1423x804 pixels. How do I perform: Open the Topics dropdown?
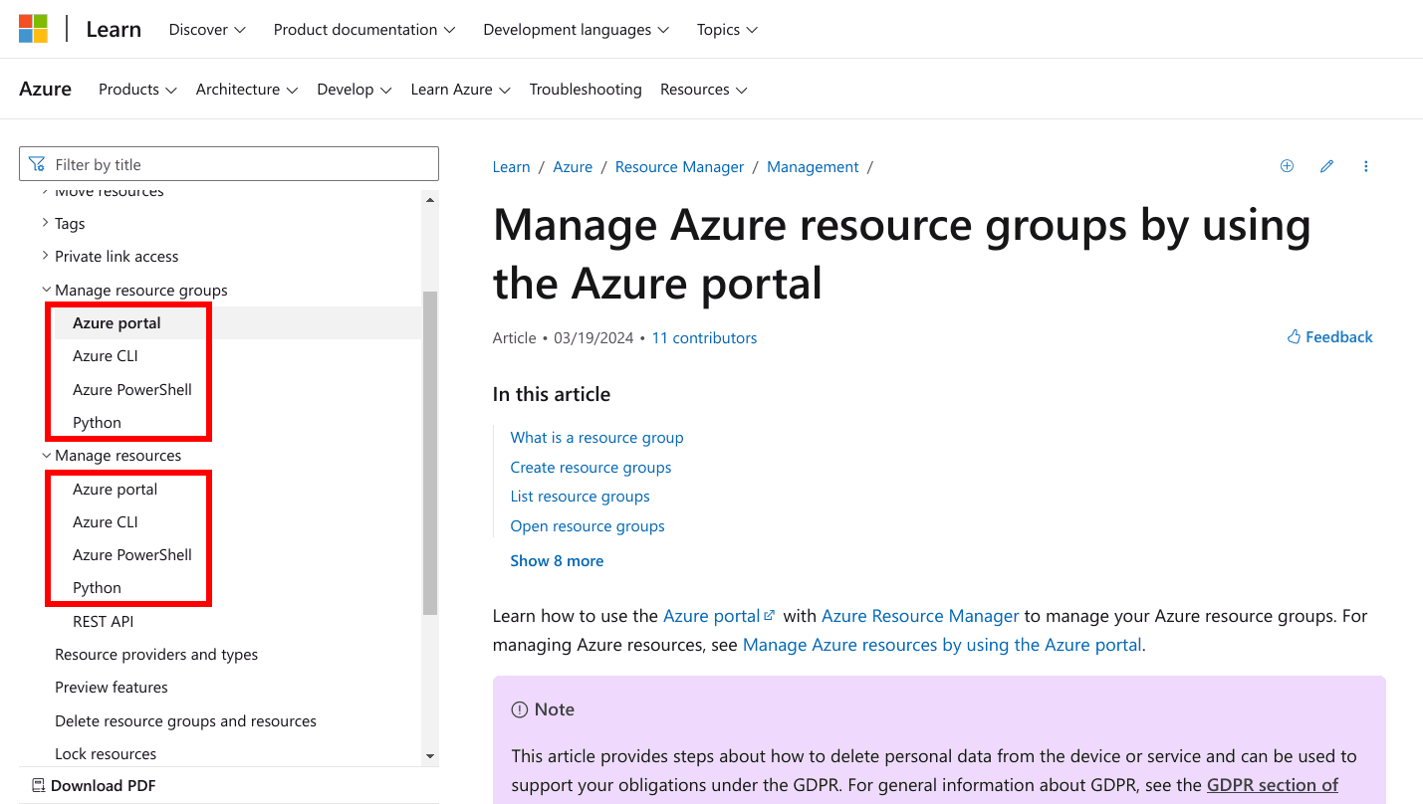click(726, 29)
